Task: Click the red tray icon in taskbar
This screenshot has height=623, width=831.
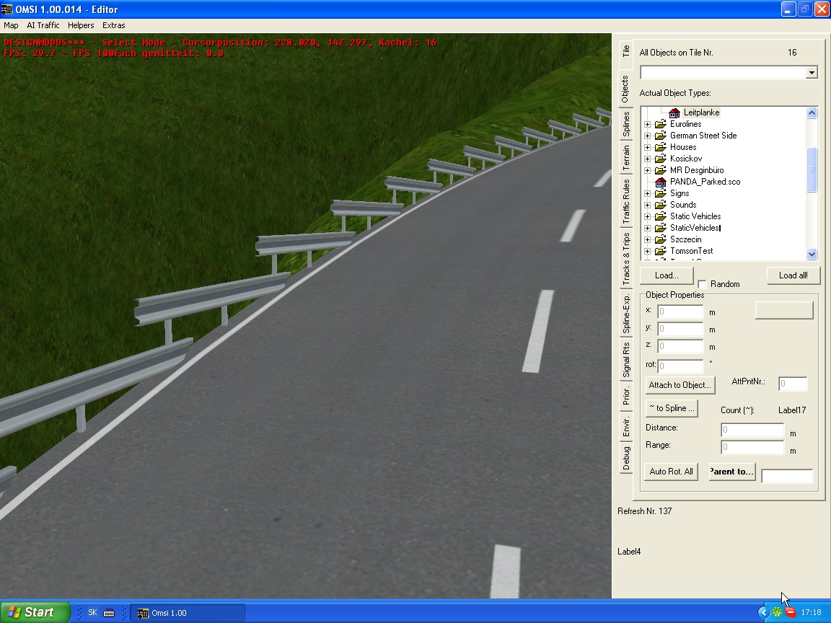Action: click(x=791, y=612)
